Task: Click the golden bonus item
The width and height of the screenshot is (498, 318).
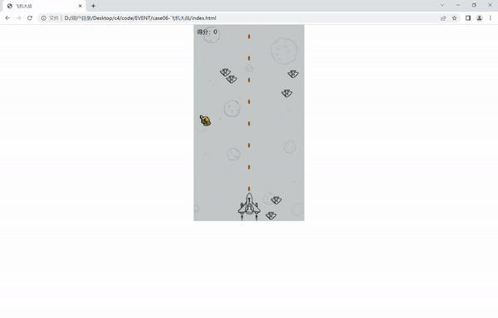Action: [x=205, y=120]
